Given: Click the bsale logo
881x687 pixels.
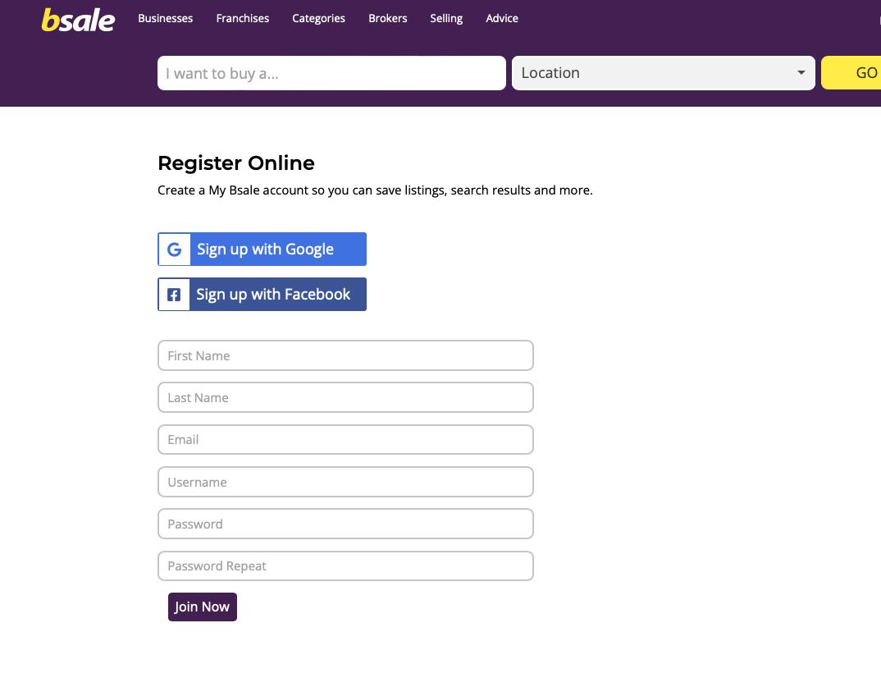Looking at the screenshot, I should click(78, 20).
